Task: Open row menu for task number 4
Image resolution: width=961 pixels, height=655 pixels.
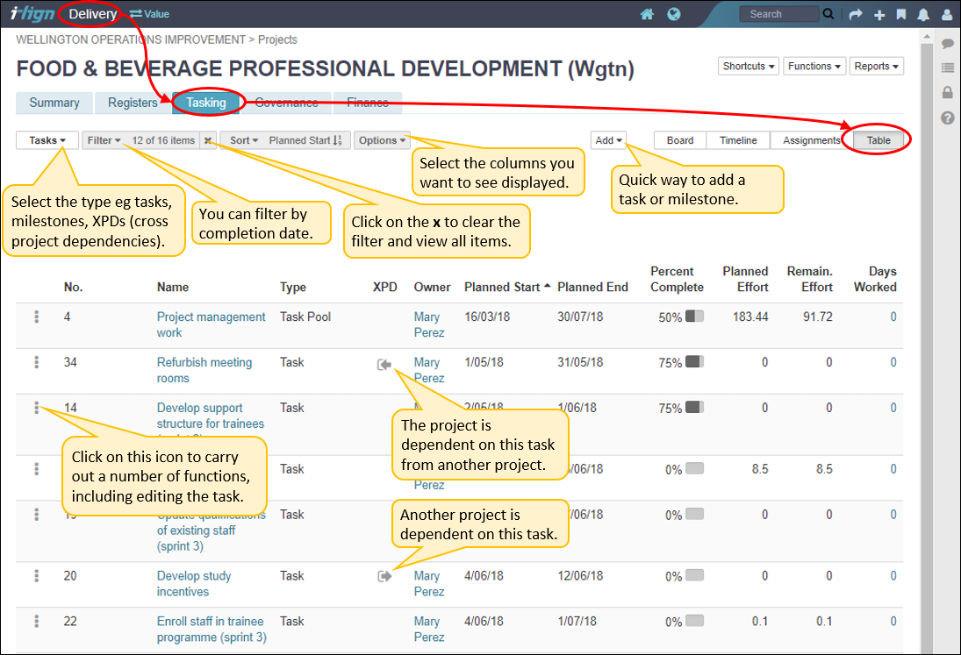Action: (37, 317)
